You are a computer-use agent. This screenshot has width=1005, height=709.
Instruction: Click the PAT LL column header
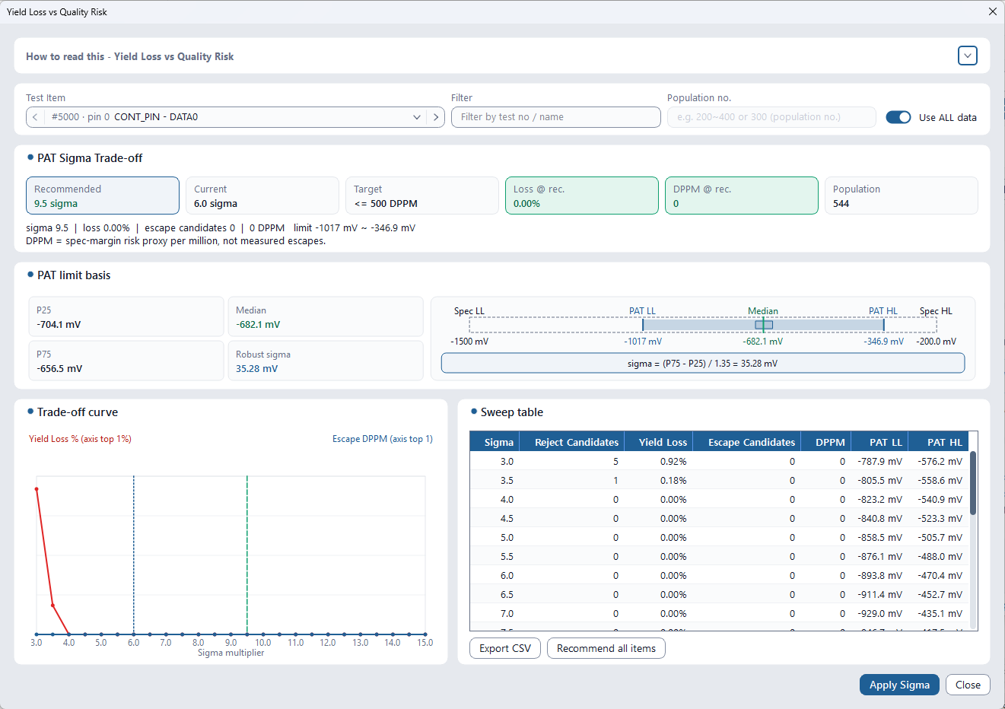point(879,442)
